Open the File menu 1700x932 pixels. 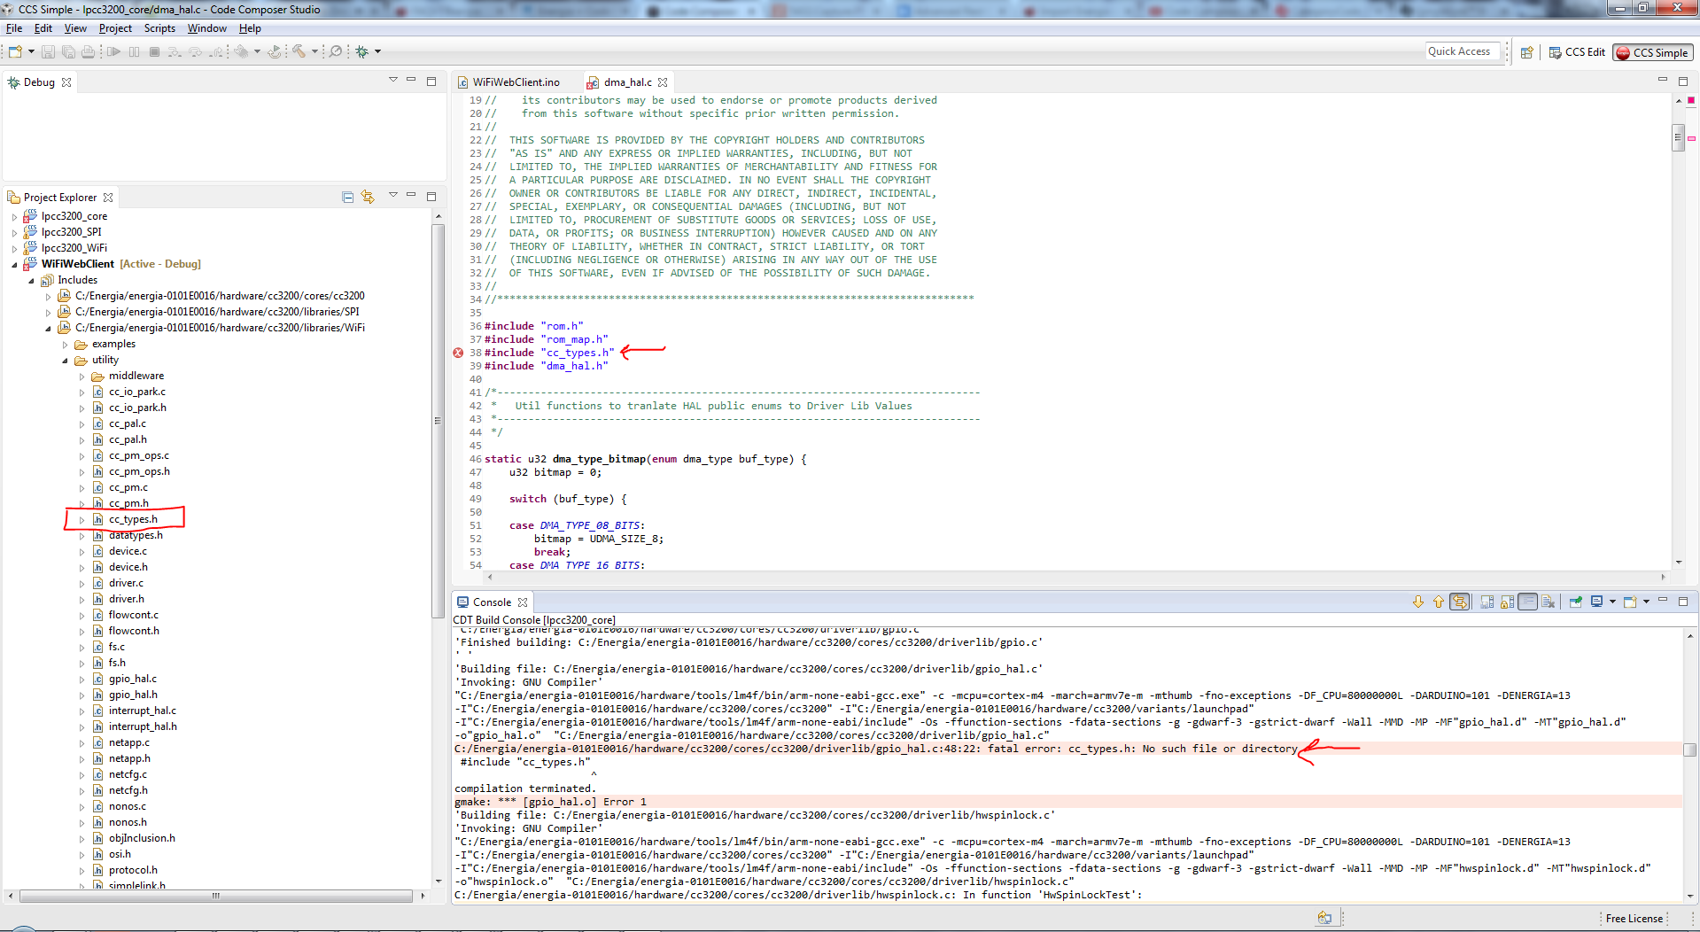pyautogui.click(x=14, y=28)
